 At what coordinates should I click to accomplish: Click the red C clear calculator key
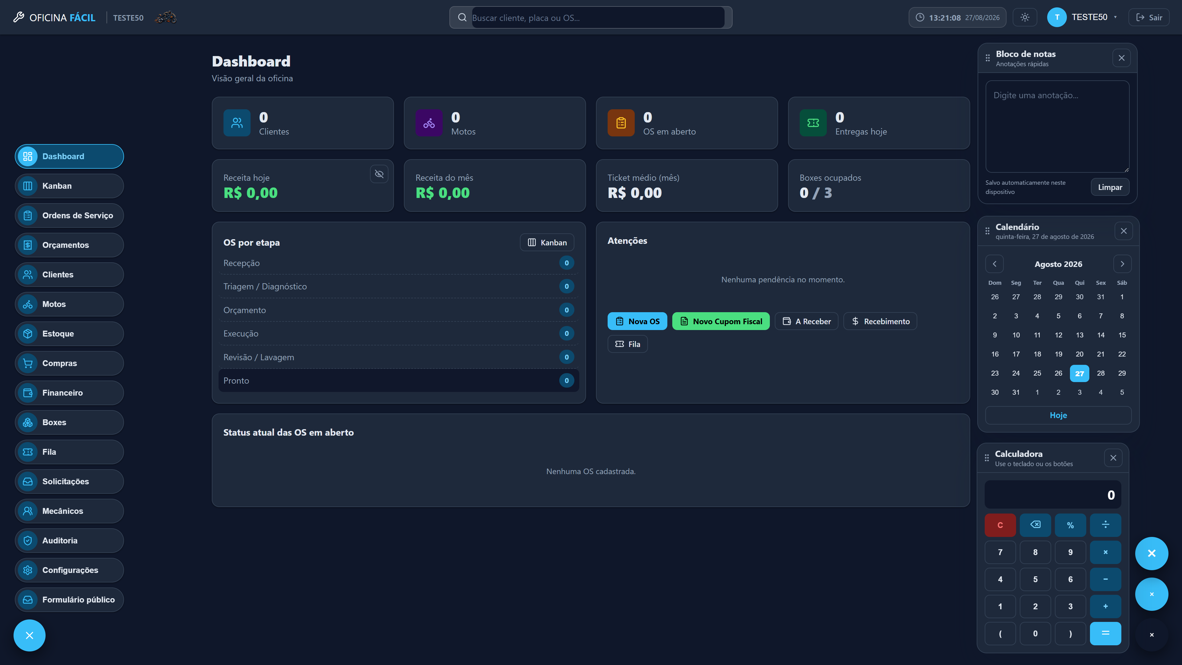click(1000, 525)
